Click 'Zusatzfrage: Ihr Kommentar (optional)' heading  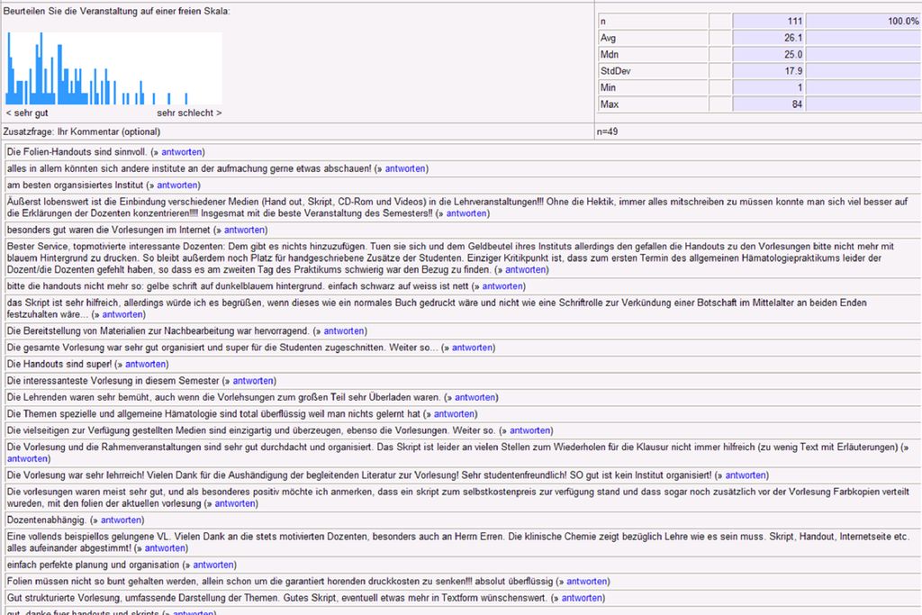pyautogui.click(x=82, y=131)
